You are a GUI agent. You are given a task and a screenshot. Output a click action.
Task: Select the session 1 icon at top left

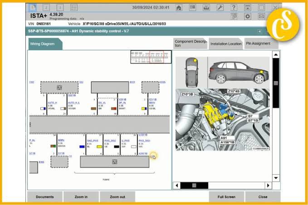[33, 8]
